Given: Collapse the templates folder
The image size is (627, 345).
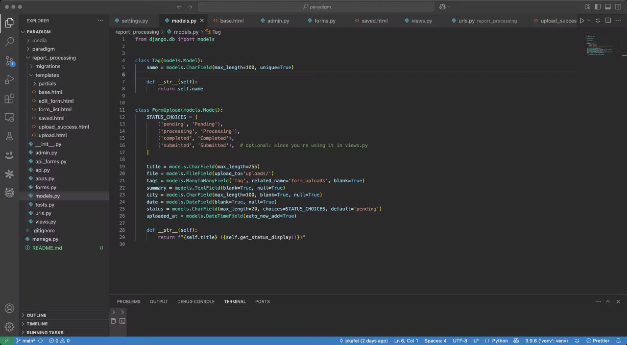Looking at the screenshot, I should pyautogui.click(x=47, y=75).
